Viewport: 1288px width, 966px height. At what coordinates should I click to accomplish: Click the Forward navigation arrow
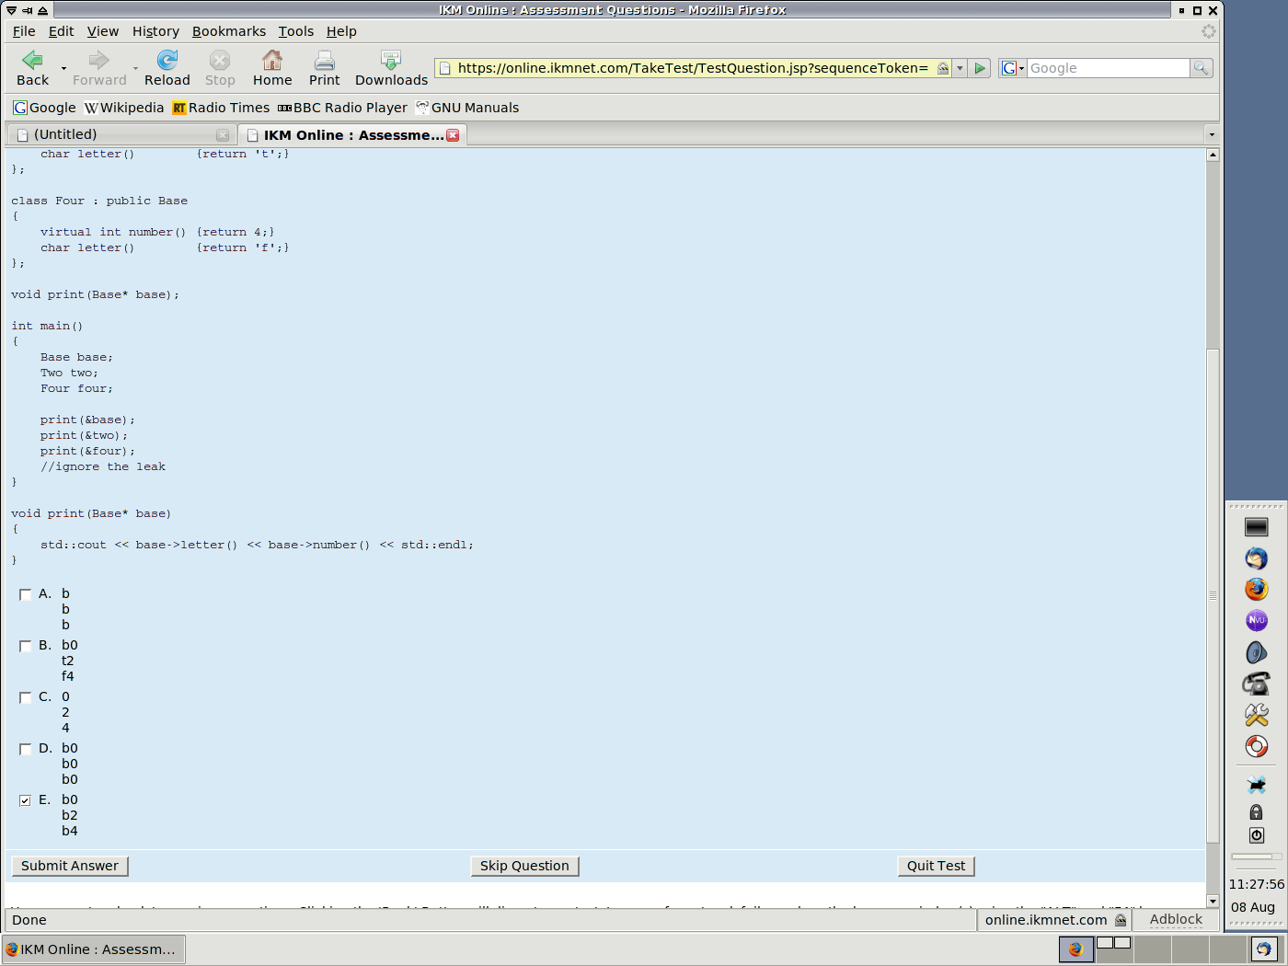pos(98,61)
